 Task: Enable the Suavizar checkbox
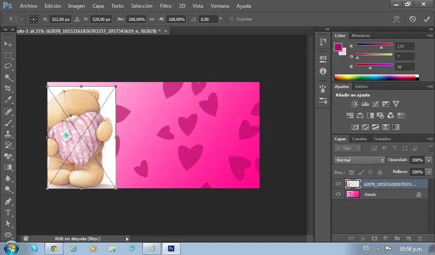click(232, 19)
